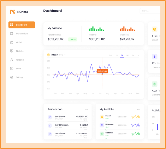The width and height of the screenshot is (166, 149).
Task: Expand the Bitcoin BTC chart dropdown
Action: tap(65, 55)
